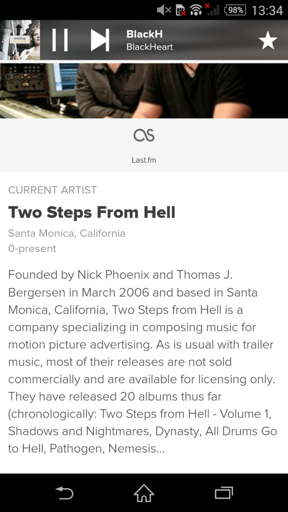288x512 pixels.
Task: Tap the Two Steps From Hell heading
Action: point(92,212)
